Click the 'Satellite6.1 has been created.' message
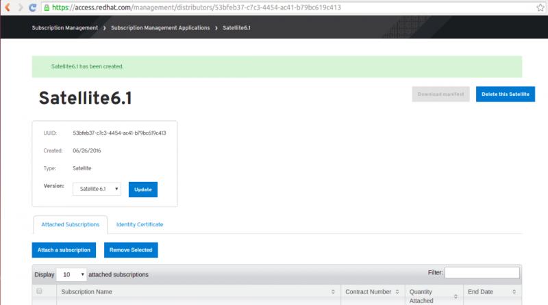Viewport: 548px width, 305px height. pyautogui.click(x=88, y=66)
